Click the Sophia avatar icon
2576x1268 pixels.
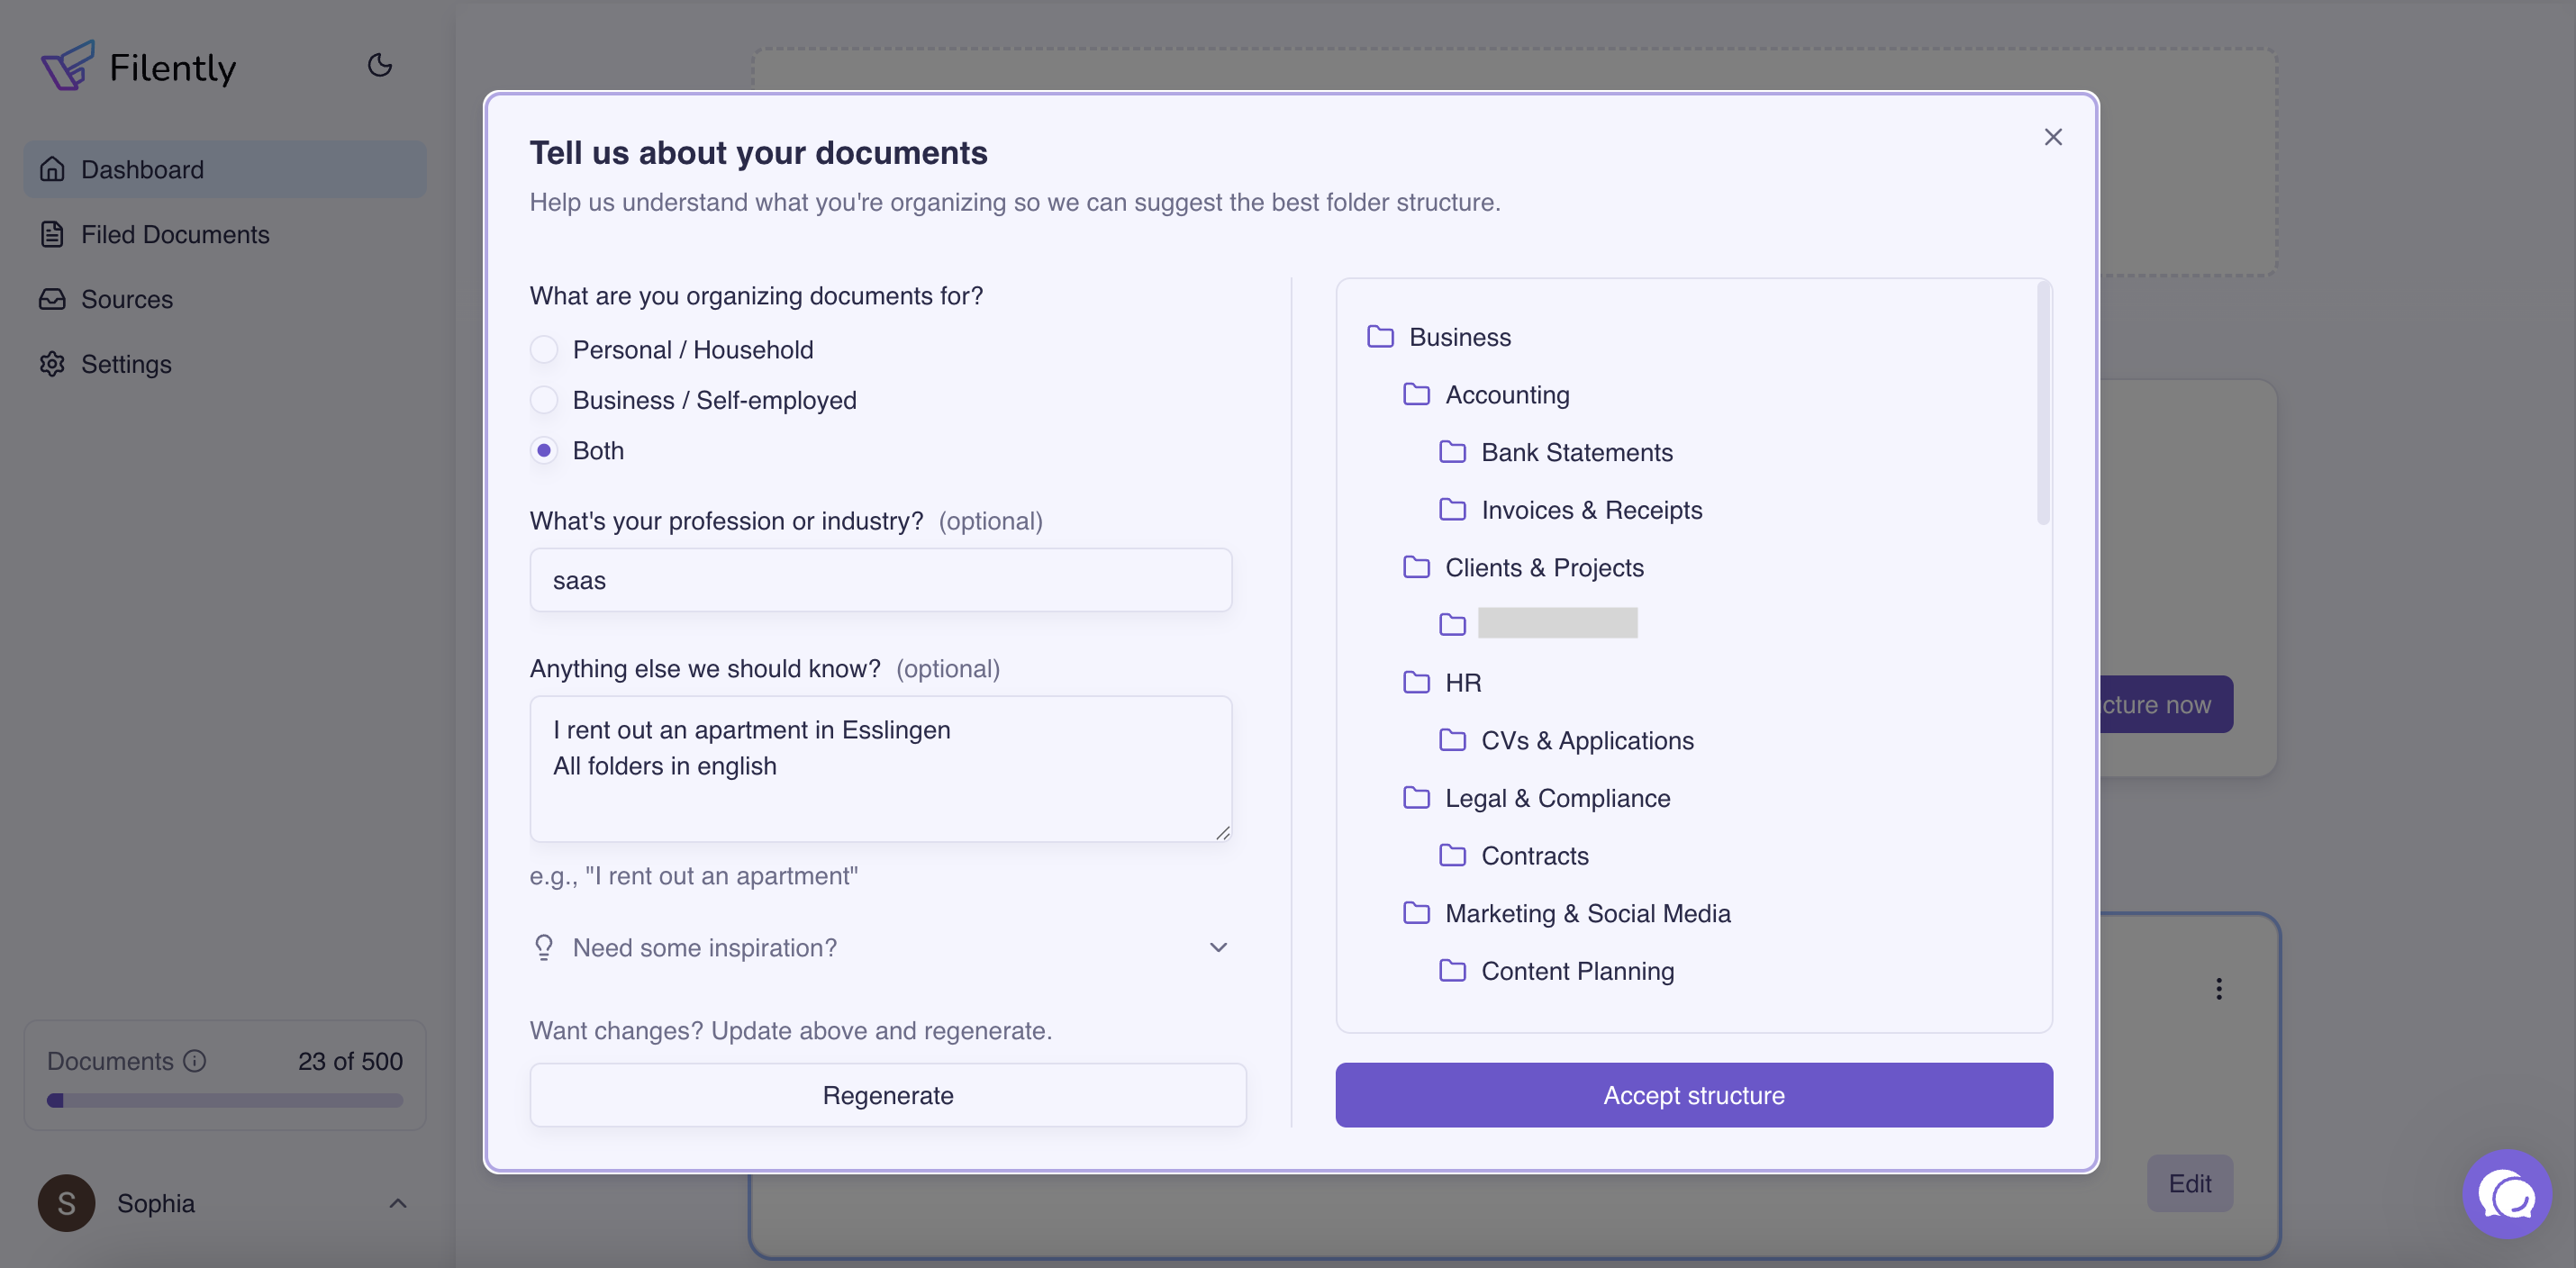click(66, 1203)
